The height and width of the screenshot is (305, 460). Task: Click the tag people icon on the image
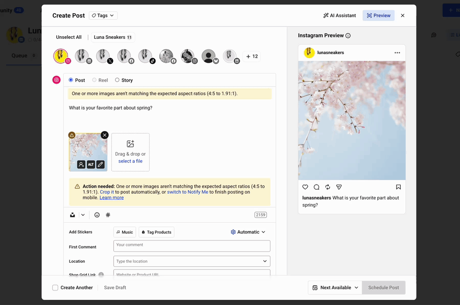81,164
